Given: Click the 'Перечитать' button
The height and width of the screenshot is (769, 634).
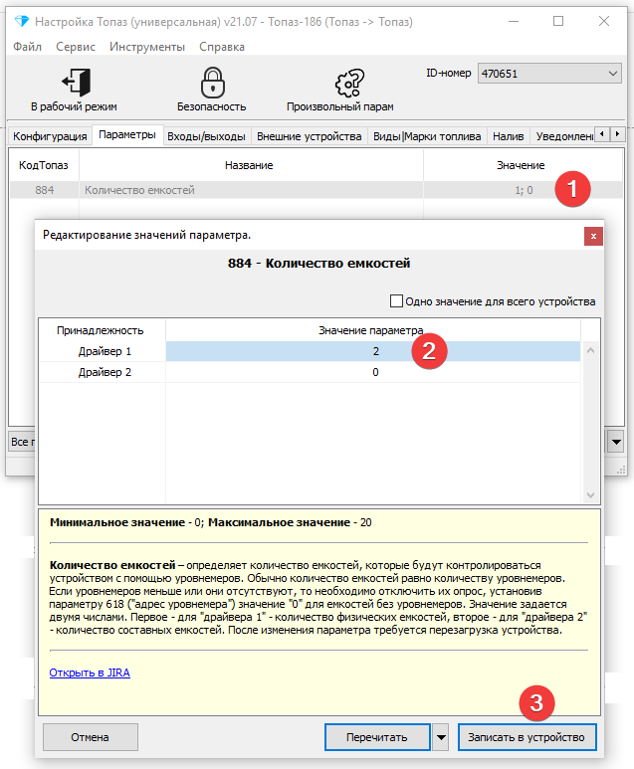Looking at the screenshot, I should [377, 737].
